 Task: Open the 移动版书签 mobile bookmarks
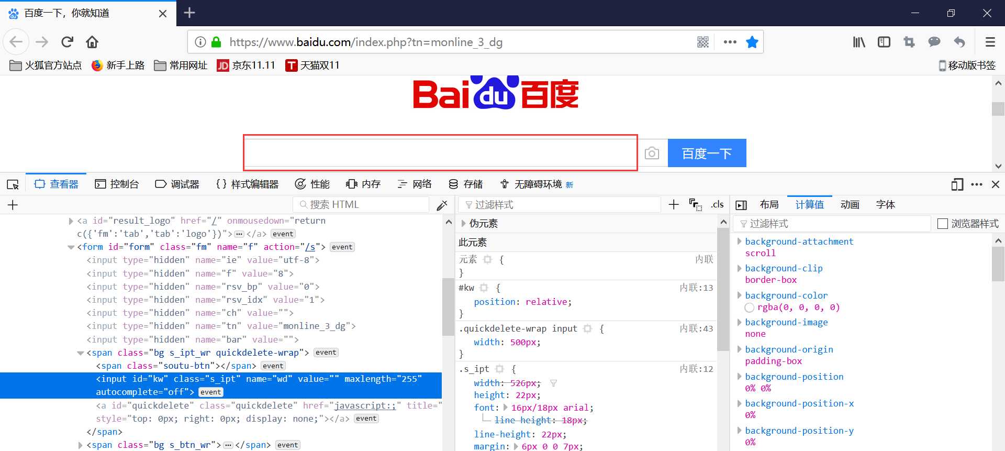pos(967,65)
